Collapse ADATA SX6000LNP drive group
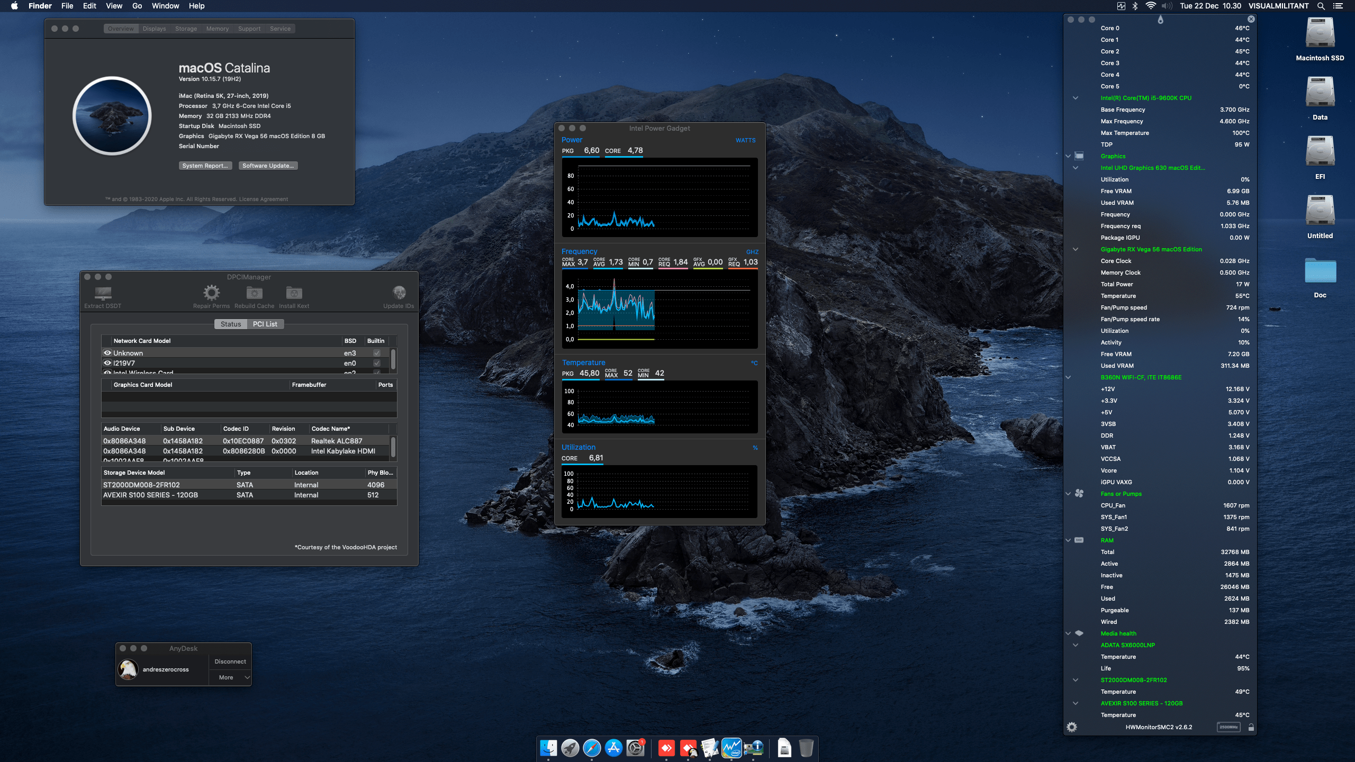The image size is (1355, 762). pyautogui.click(x=1076, y=645)
